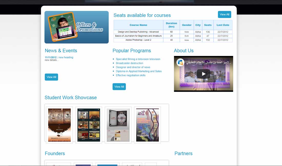
Task: Click the video channel avatar icon
Action: 180,62
